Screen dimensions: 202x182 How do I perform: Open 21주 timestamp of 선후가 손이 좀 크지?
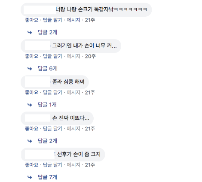(x=90, y=165)
